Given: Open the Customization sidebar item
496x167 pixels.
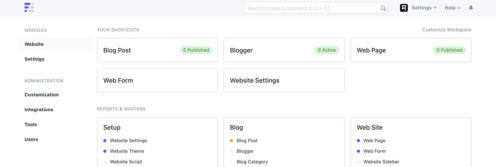Looking at the screenshot, I should click(41, 95).
